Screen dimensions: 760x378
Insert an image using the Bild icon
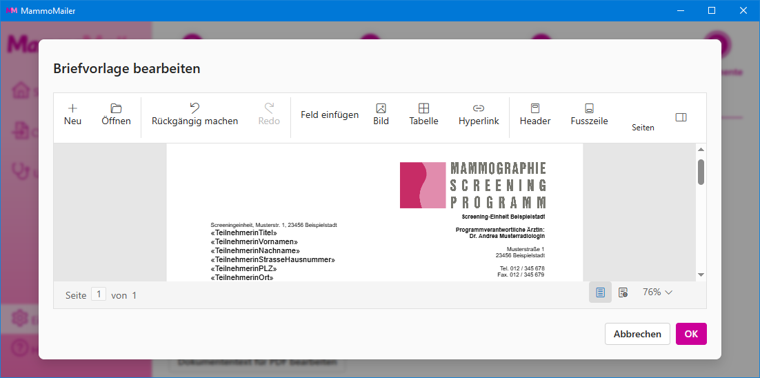coord(381,108)
